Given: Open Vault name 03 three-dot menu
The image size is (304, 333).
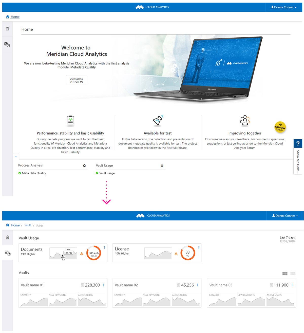Looking at the screenshot, I should [292, 285].
